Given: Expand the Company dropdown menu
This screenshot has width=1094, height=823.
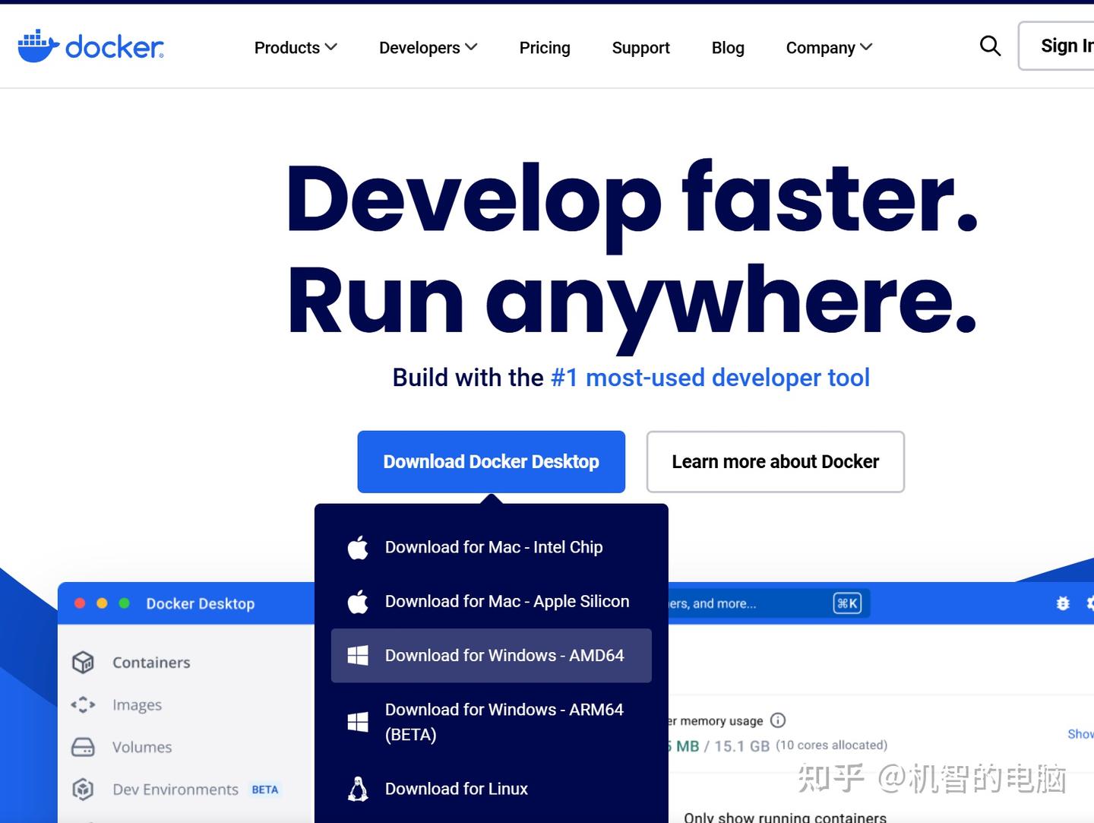Looking at the screenshot, I should pos(829,48).
